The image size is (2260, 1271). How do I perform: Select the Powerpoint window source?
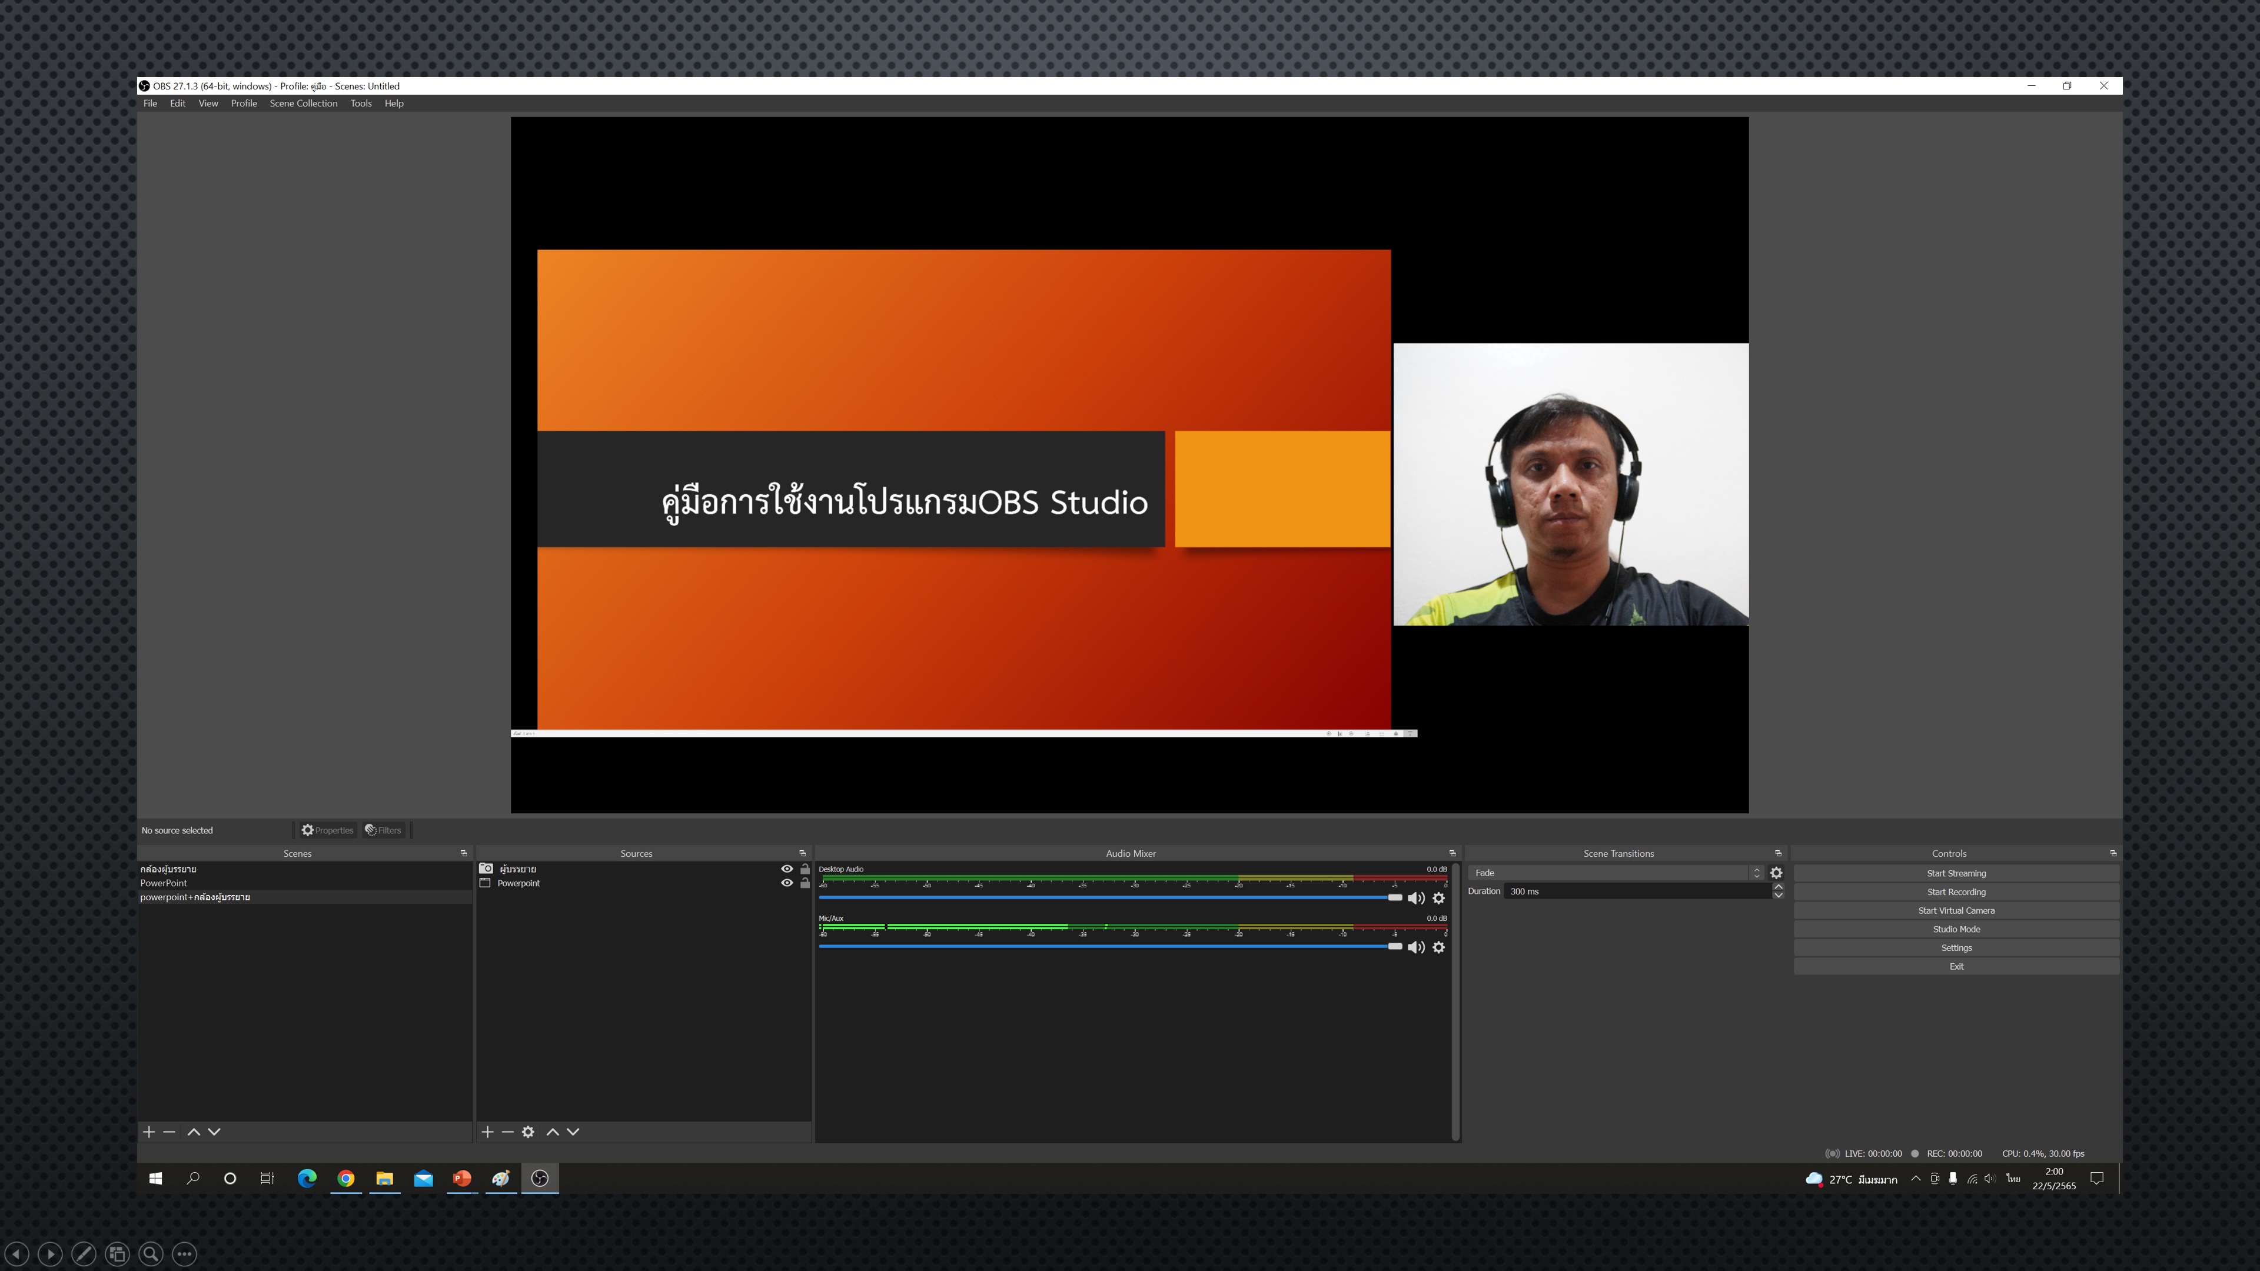(519, 883)
